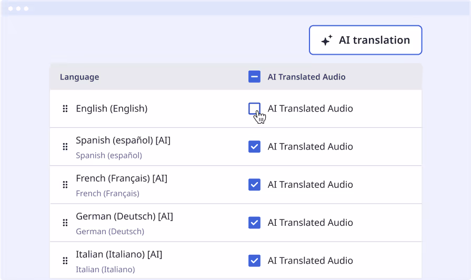Uncheck AI Translated Audio for Spanish
The image size is (471, 280).
click(x=254, y=147)
